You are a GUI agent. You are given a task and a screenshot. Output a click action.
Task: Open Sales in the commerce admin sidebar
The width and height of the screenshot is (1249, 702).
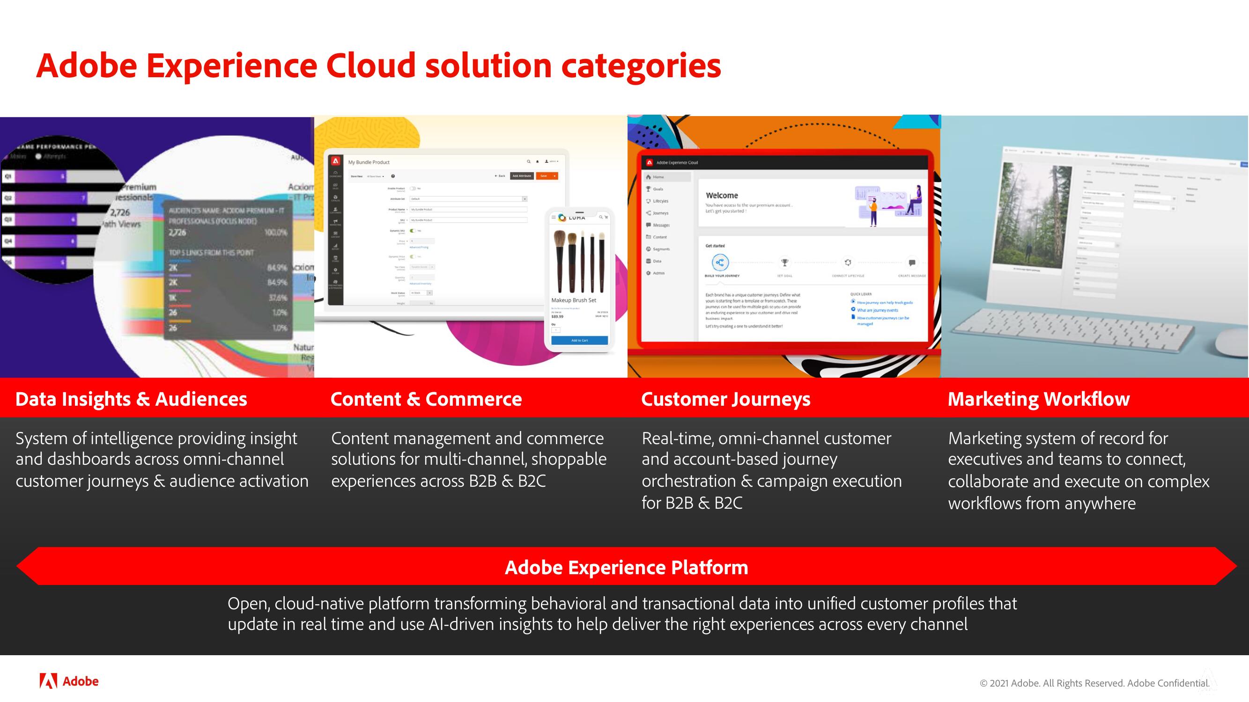[x=335, y=186]
